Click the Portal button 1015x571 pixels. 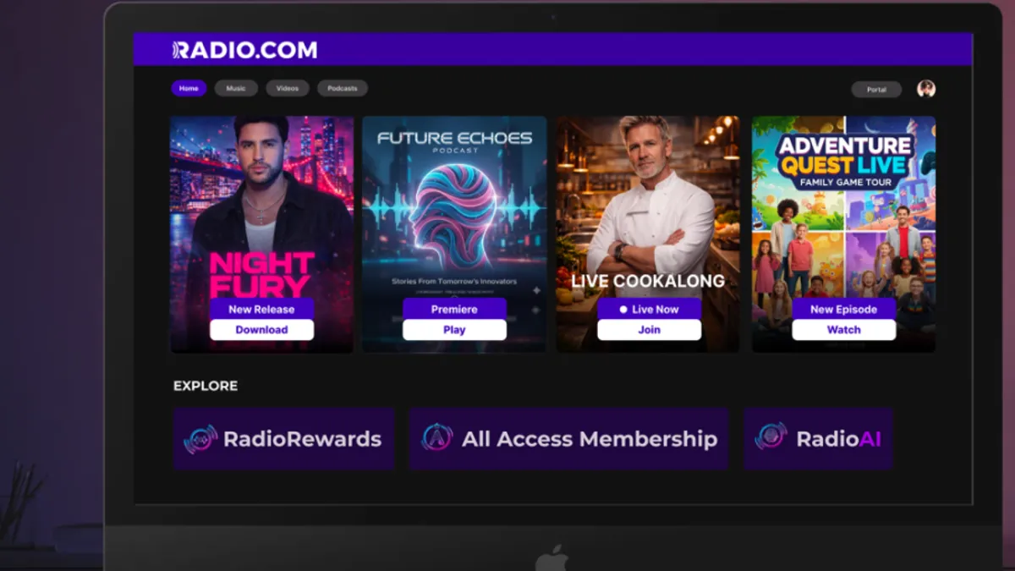coord(876,89)
